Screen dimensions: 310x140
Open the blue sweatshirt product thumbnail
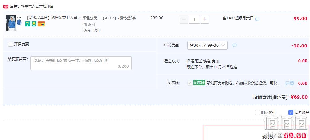click(x=14, y=23)
